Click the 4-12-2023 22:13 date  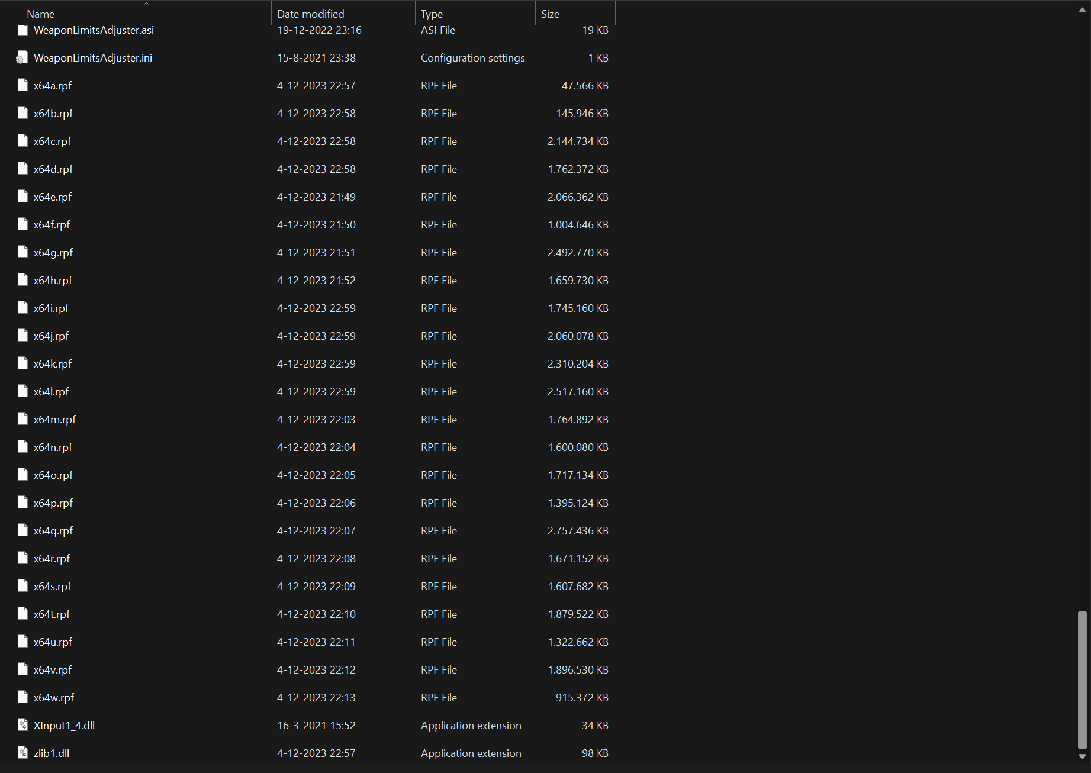(x=316, y=697)
